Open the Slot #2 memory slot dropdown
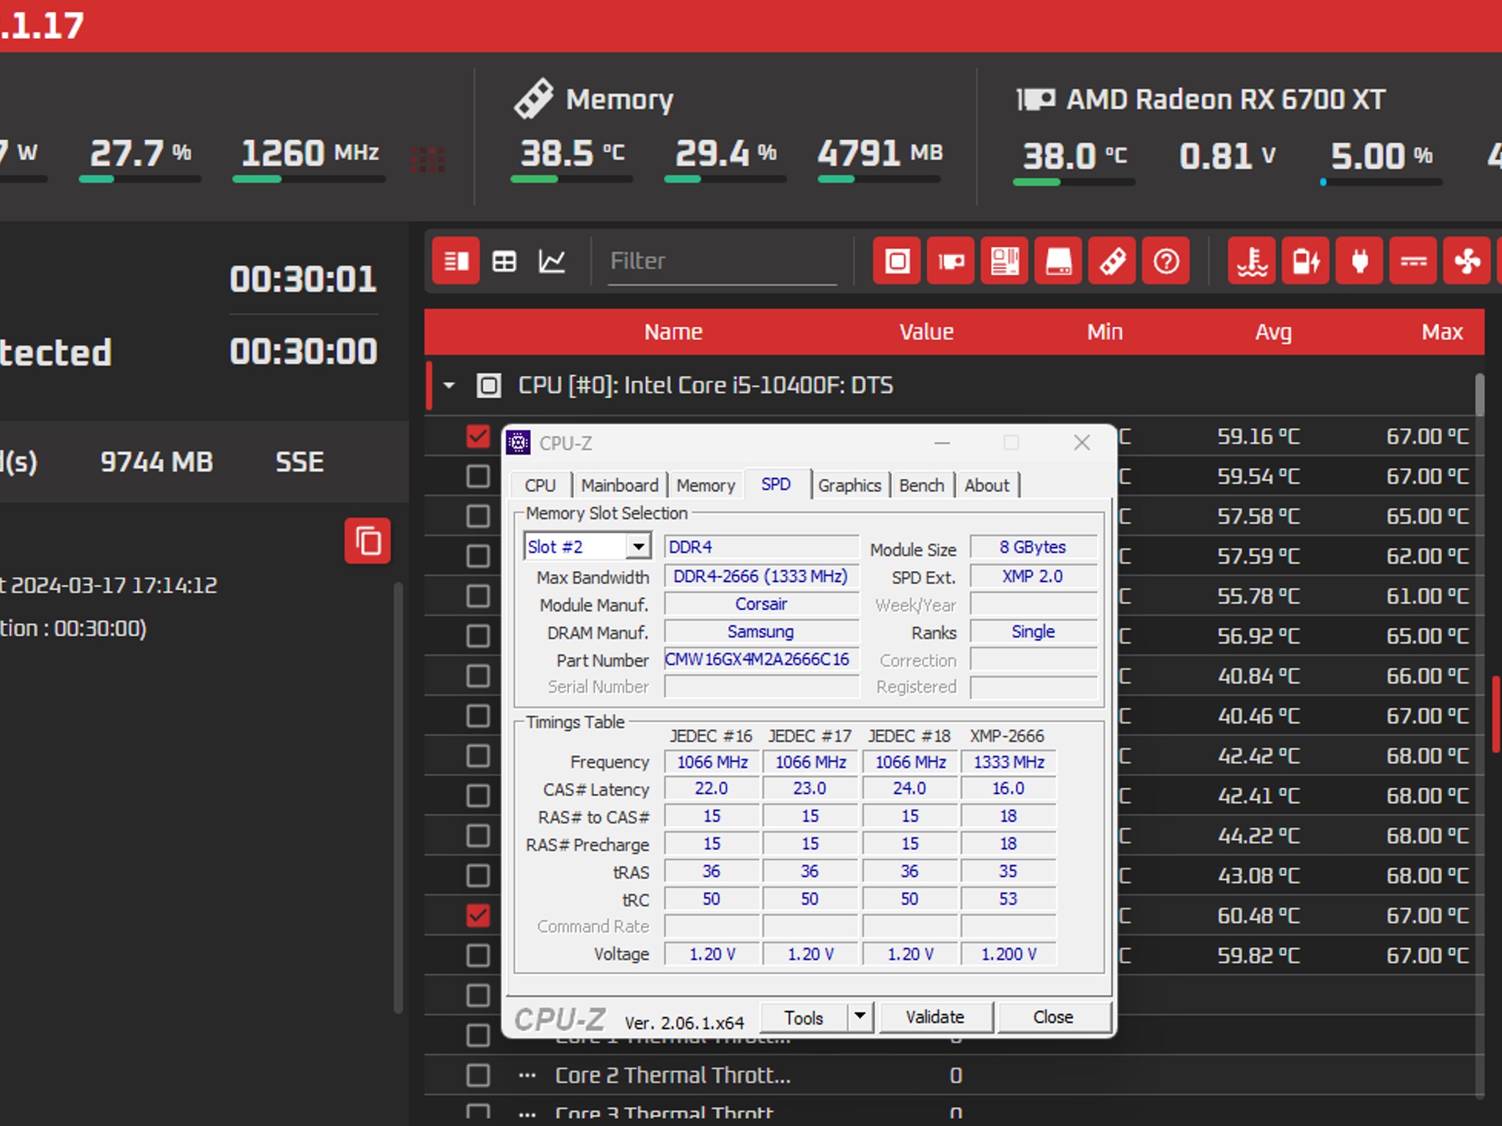This screenshot has width=1502, height=1126. click(639, 547)
